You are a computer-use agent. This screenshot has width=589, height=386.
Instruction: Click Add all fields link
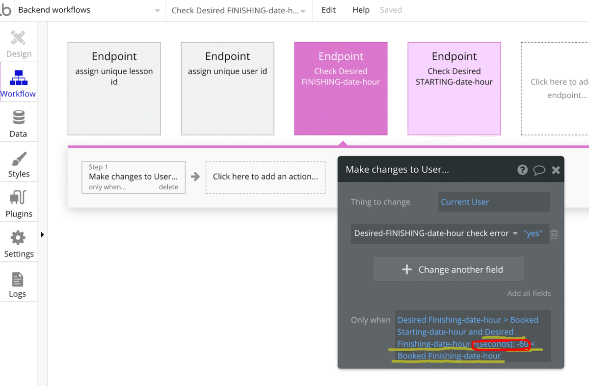point(529,293)
